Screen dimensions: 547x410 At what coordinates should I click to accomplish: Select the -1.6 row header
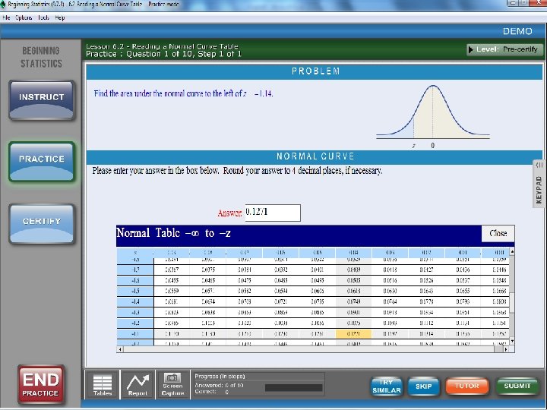pos(135,280)
